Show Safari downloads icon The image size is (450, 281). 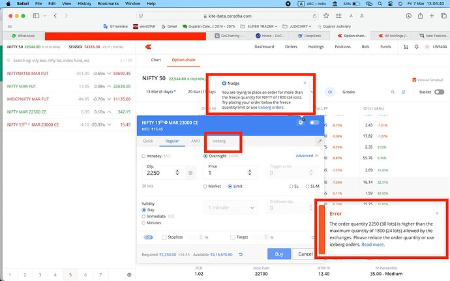pyautogui.click(x=409, y=16)
